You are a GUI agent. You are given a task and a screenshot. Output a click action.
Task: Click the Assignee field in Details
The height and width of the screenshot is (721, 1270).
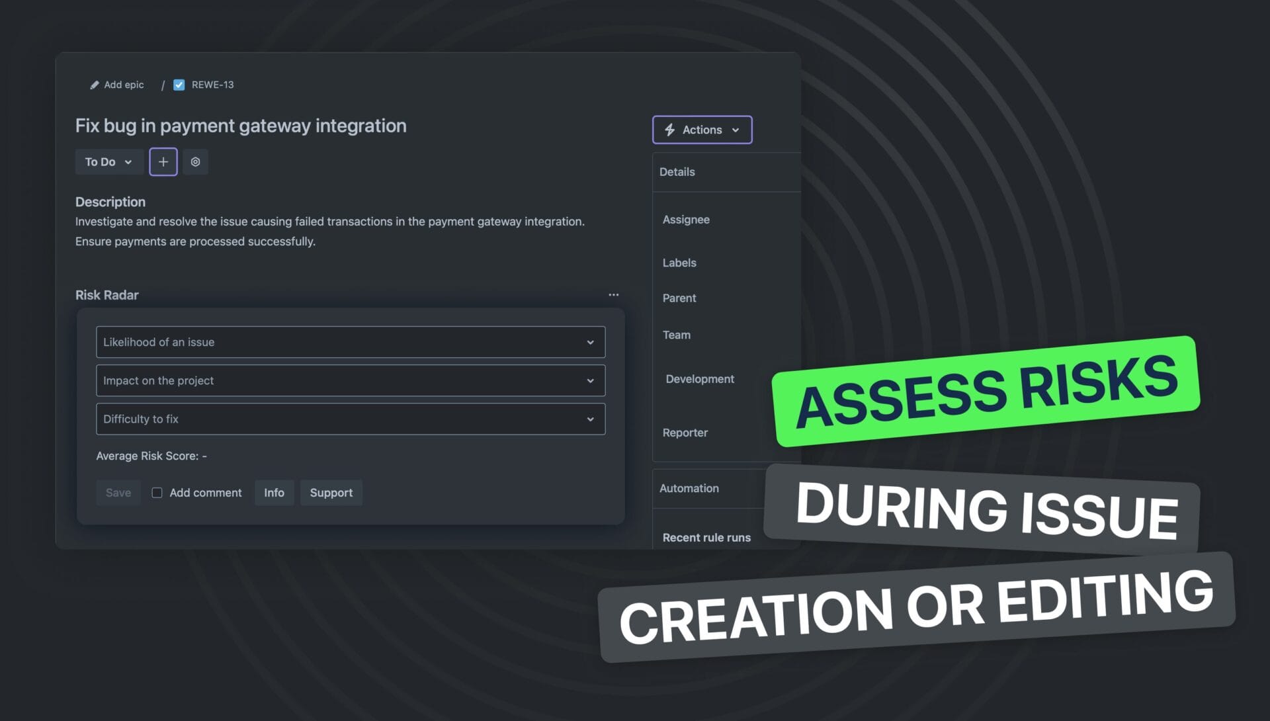(686, 220)
